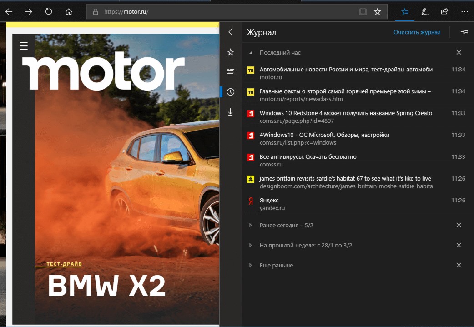Click the 'Журнал' panel title
474x327 pixels.
click(261, 32)
